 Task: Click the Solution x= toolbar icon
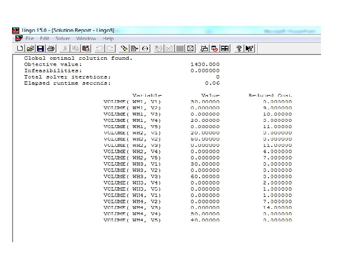(169, 48)
